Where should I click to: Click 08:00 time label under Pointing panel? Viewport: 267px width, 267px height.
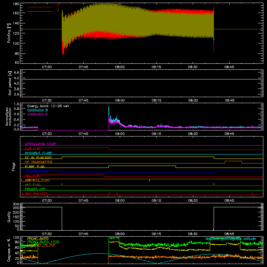120,67
